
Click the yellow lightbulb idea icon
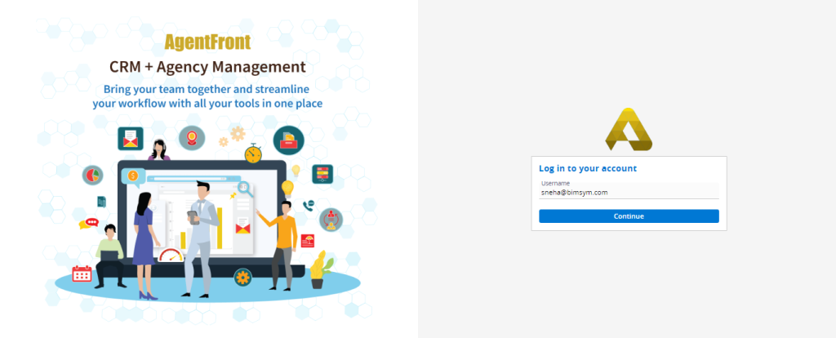(x=287, y=189)
